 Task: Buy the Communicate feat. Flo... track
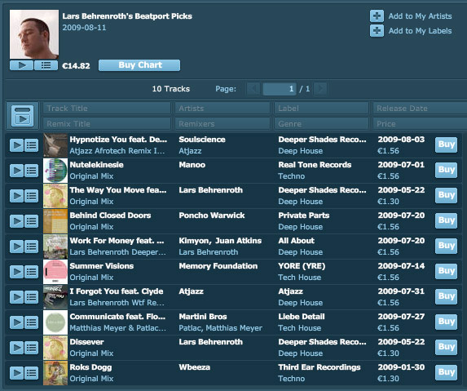point(446,322)
